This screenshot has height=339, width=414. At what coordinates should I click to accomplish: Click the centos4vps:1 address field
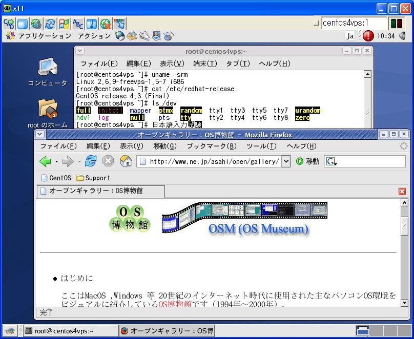355,23
